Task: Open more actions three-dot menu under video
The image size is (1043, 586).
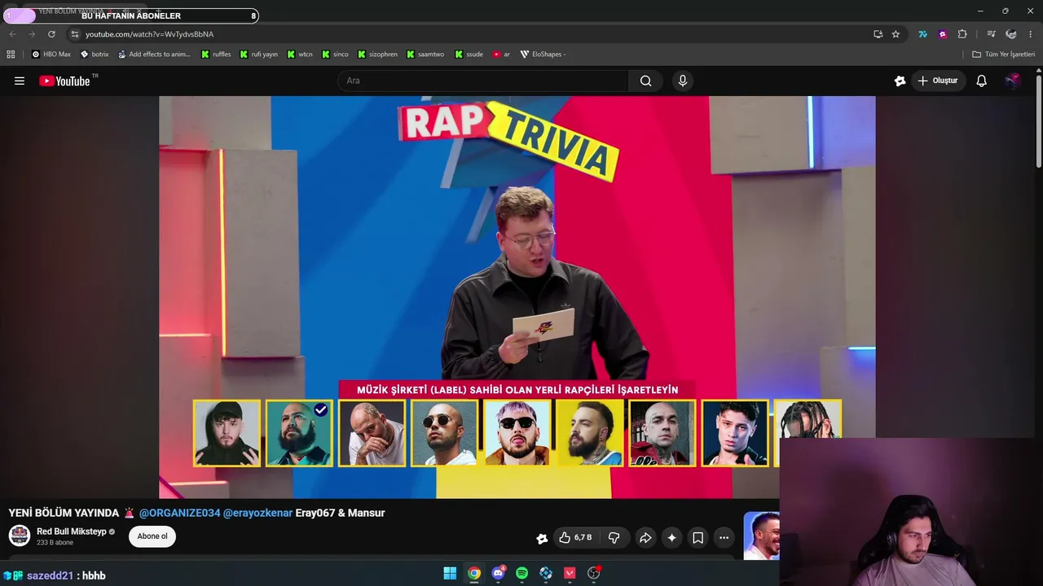Action: point(724,537)
